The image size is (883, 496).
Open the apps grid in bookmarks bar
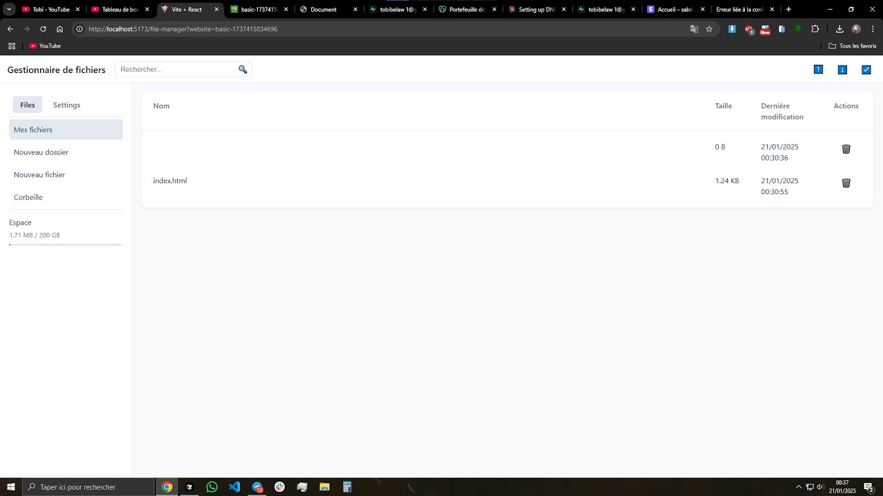(x=12, y=46)
